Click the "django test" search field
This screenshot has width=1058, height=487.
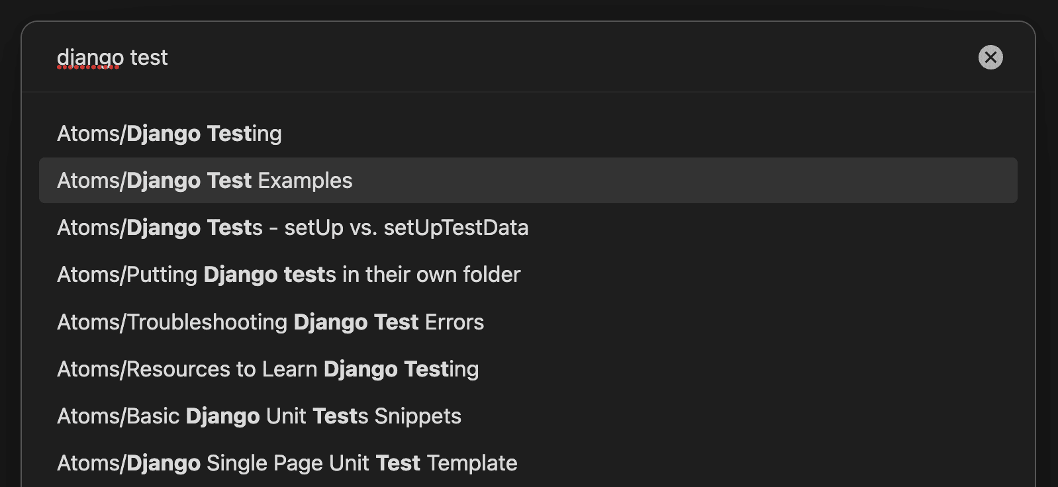coord(463,58)
